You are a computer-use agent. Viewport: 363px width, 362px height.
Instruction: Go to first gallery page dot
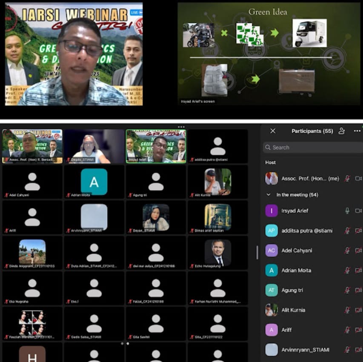(x=122, y=344)
